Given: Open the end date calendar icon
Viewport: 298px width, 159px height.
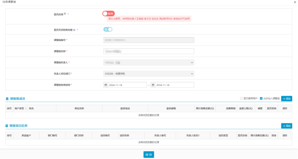Looking at the screenshot, I should point(153,85).
